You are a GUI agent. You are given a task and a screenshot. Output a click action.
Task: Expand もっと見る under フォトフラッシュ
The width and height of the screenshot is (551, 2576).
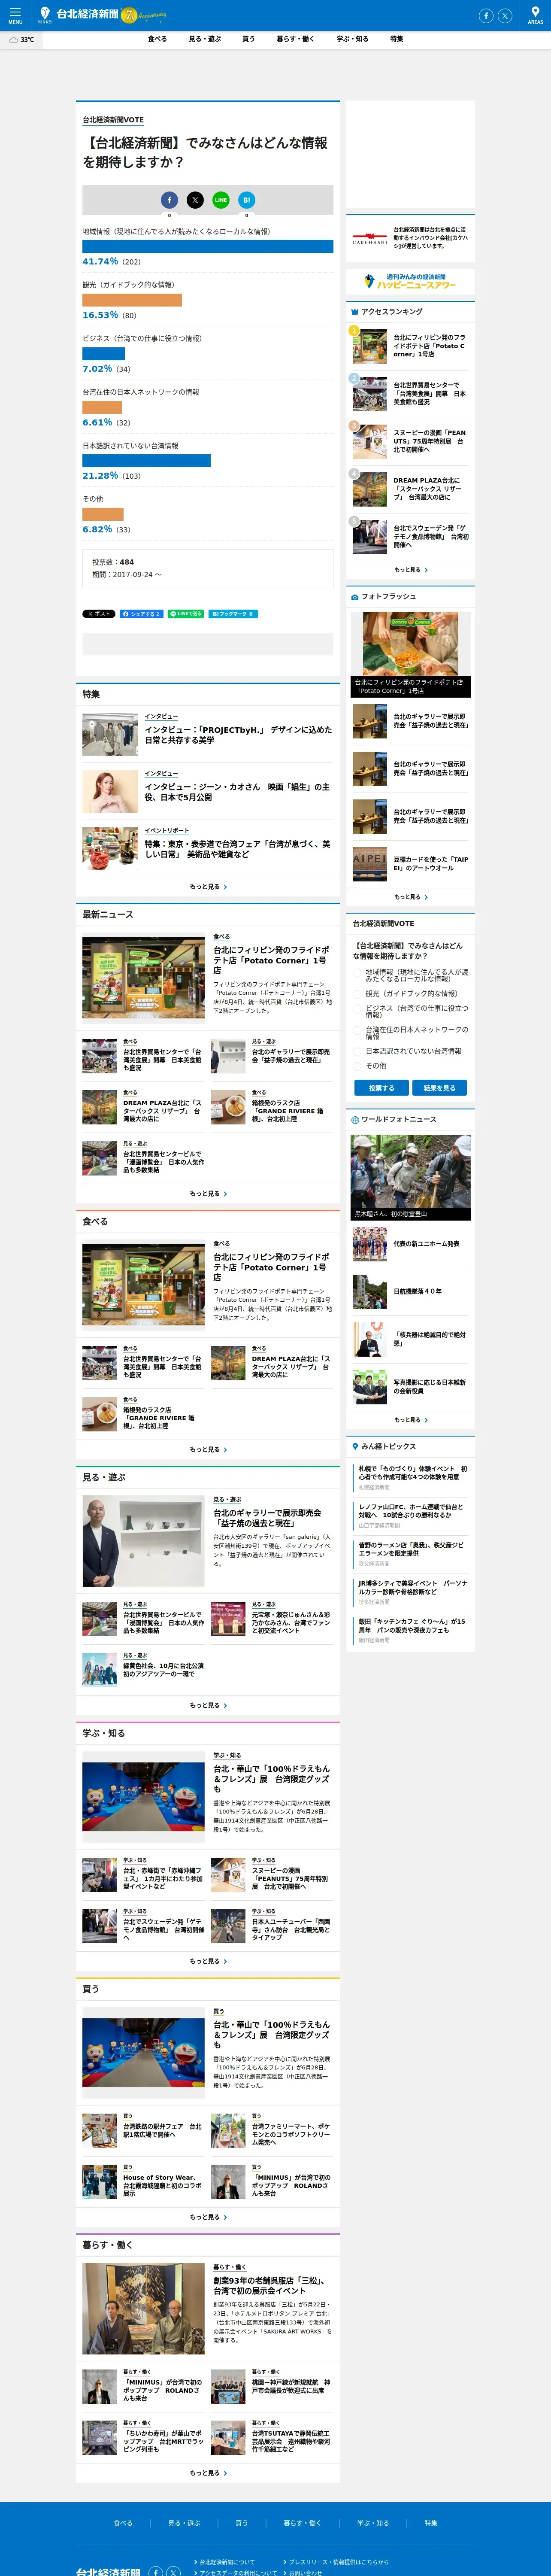pos(411,897)
